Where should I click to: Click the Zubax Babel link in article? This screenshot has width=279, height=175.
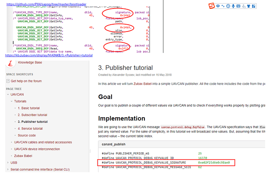[x=142, y=84]
